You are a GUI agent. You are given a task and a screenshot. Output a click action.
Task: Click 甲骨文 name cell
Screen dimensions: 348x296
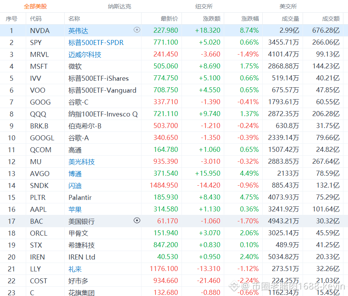click(x=78, y=233)
